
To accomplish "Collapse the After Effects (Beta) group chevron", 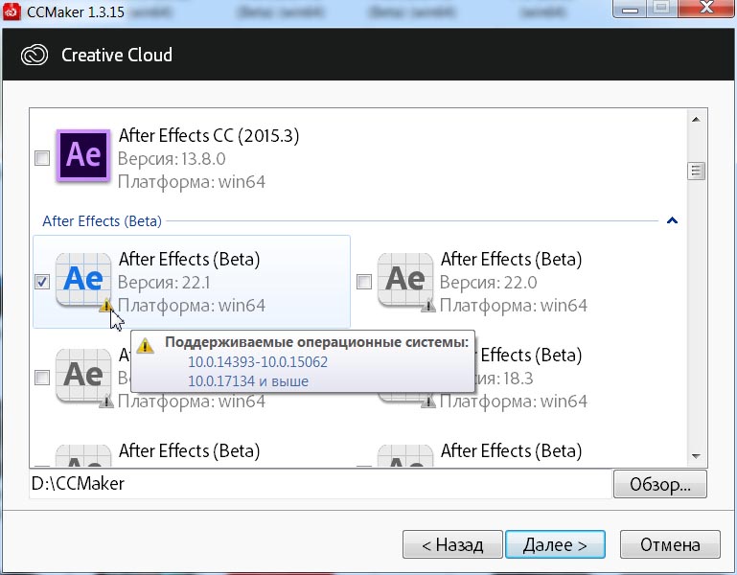I will [x=672, y=220].
